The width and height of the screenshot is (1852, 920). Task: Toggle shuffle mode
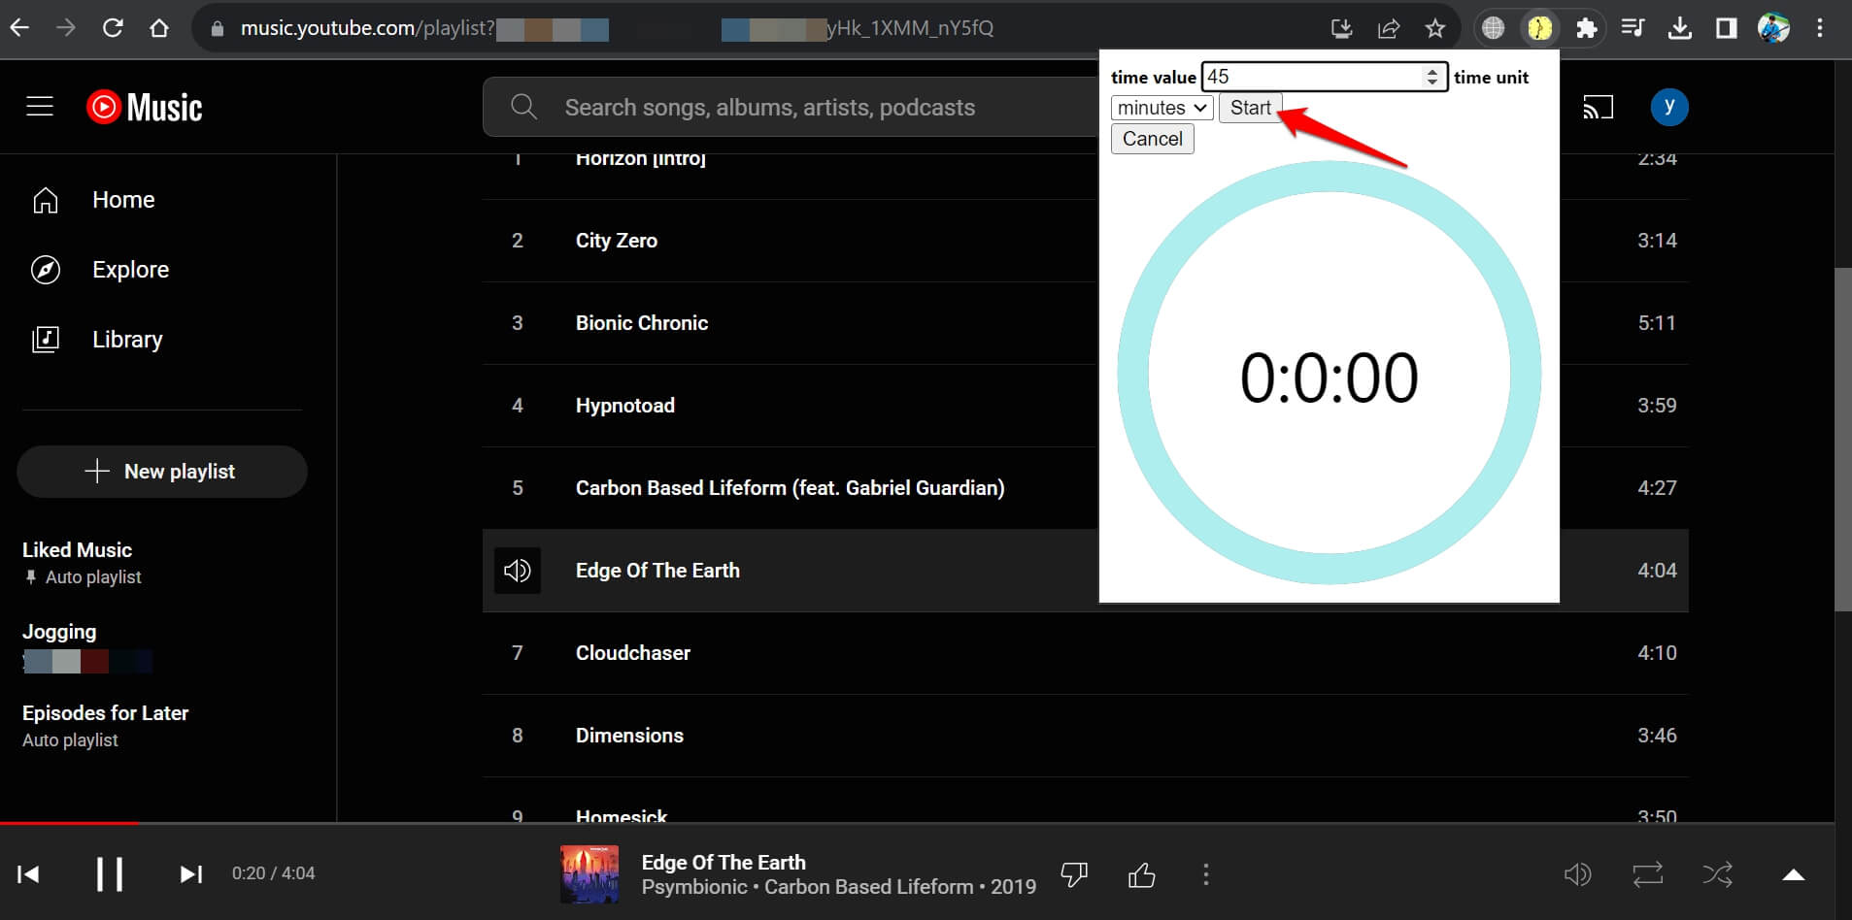[1717, 874]
